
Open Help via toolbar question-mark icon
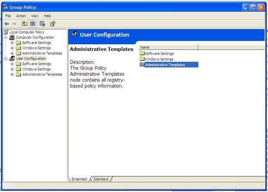[x=53, y=24]
